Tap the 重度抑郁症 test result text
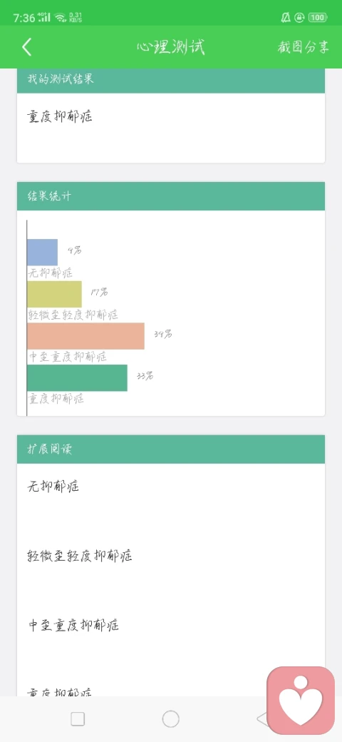 point(60,116)
